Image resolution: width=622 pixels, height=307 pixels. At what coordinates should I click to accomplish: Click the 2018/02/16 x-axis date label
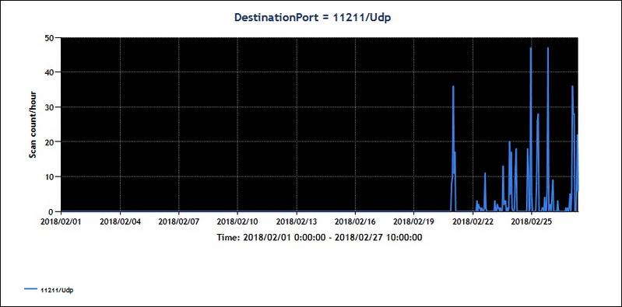355,222
